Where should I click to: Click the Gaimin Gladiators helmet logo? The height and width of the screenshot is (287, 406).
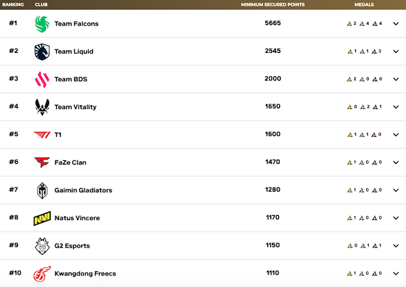pos(42,190)
